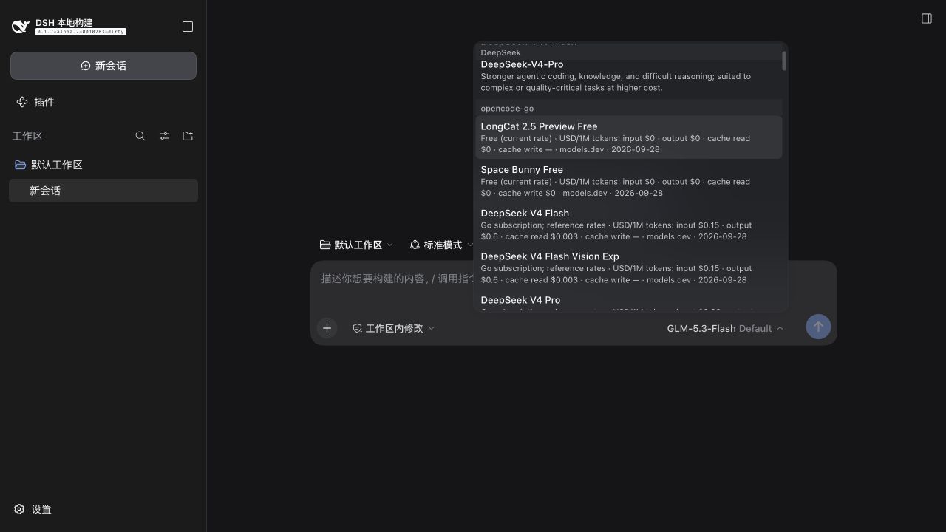The height and width of the screenshot is (532, 946).
Task: Add a new workspace folder icon
Action: (188, 136)
